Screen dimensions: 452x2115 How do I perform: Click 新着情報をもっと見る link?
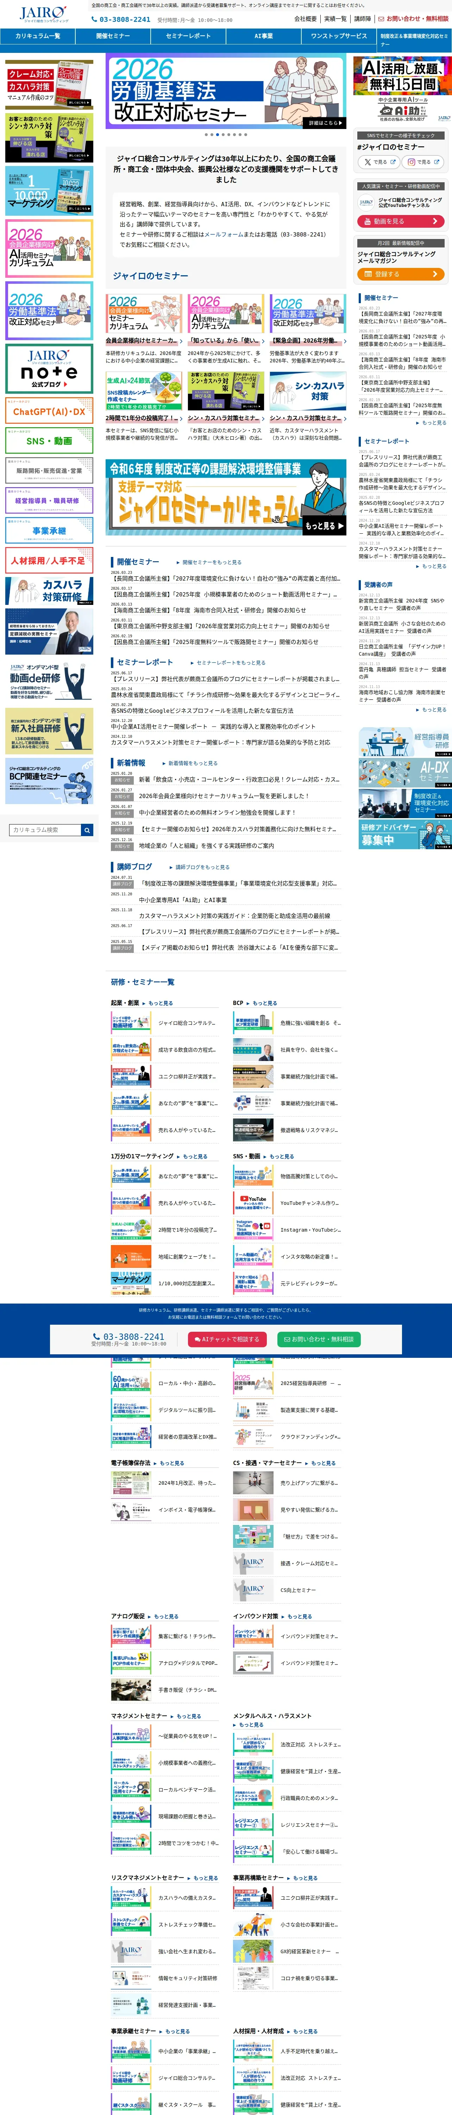(191, 763)
